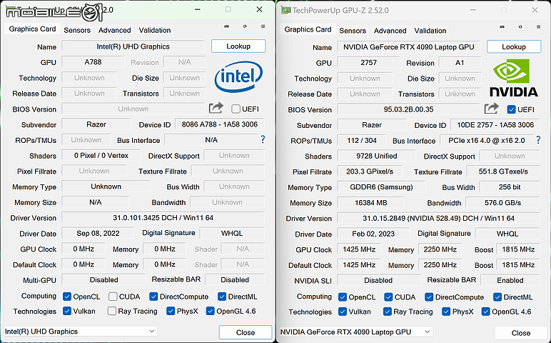The height and width of the screenshot is (343, 551).
Task: Select Graphics Card tab in NVIDIA window
Action: (308, 30)
